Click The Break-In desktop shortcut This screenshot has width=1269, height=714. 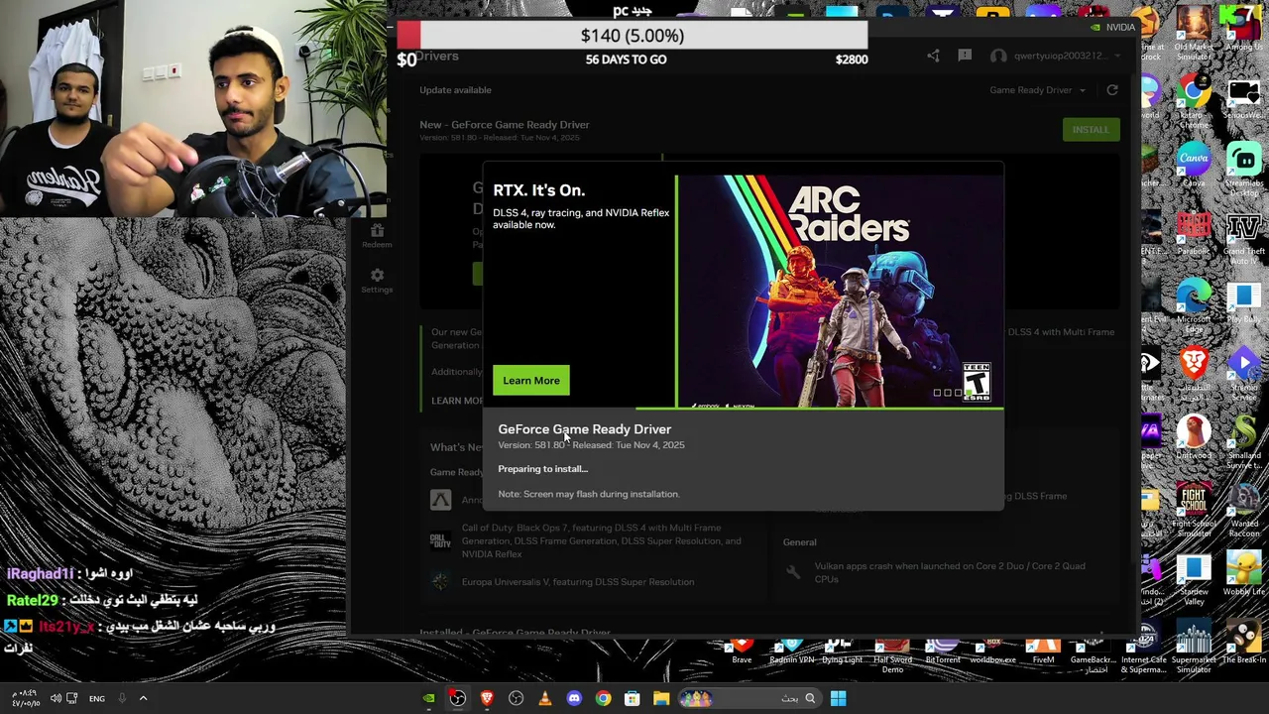[x=1243, y=643]
